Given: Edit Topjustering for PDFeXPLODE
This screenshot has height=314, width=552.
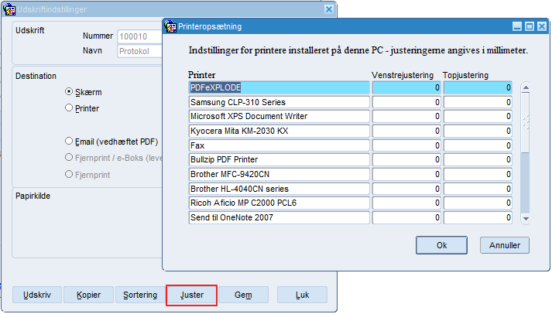Looking at the screenshot, I should pyautogui.click(x=478, y=87).
